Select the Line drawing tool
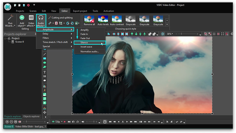This screenshot has height=133, width=236. [45, 54]
